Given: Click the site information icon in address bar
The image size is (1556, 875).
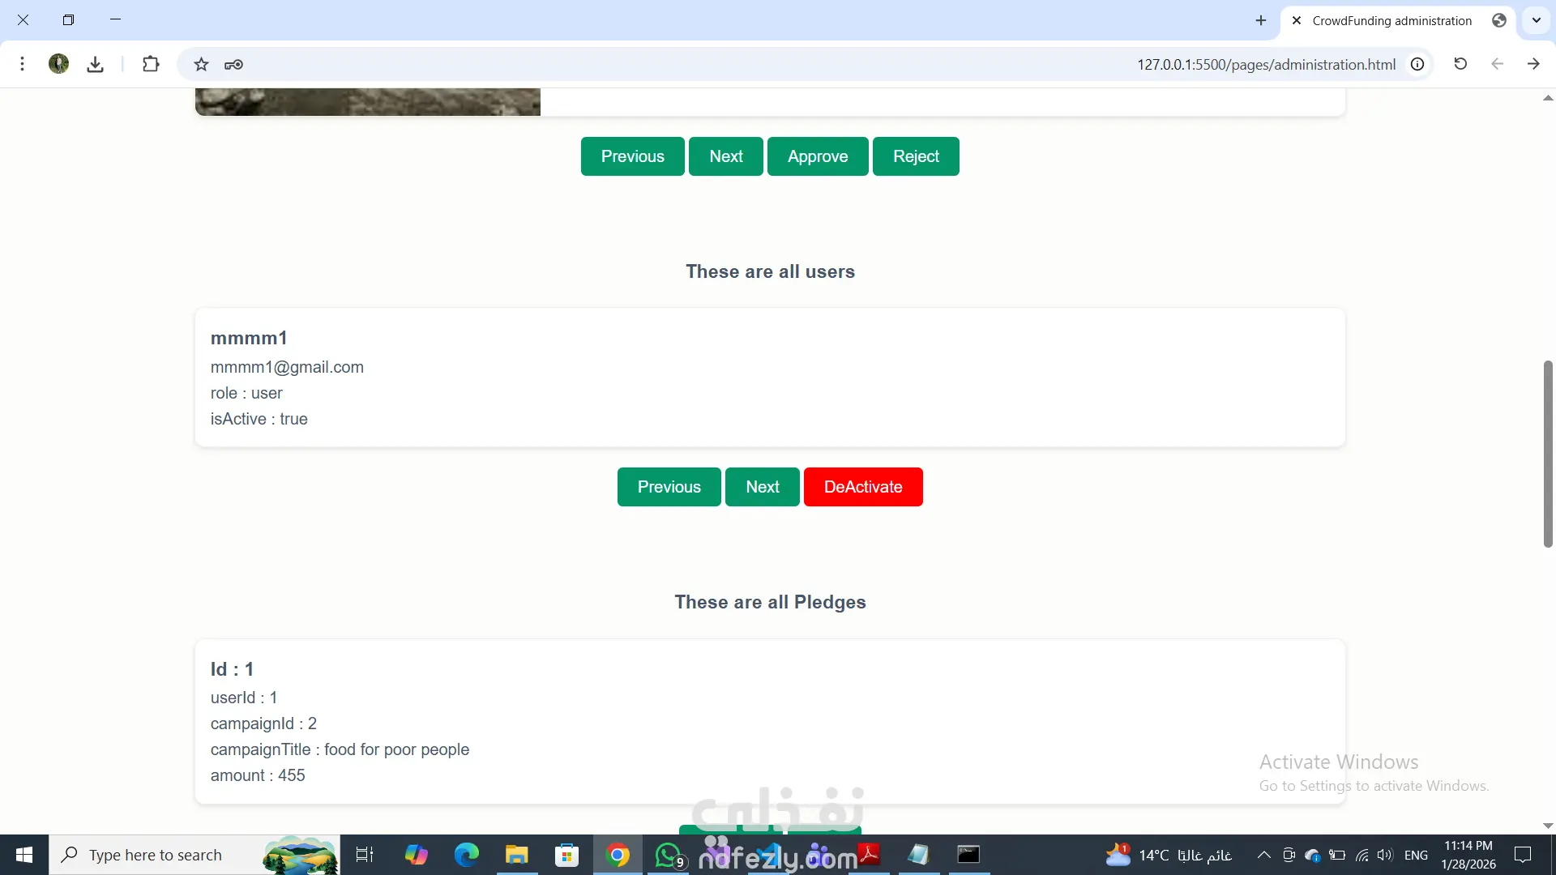Looking at the screenshot, I should click(1417, 64).
